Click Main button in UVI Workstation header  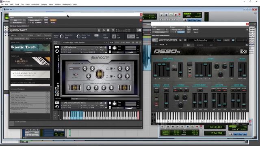click(x=219, y=40)
